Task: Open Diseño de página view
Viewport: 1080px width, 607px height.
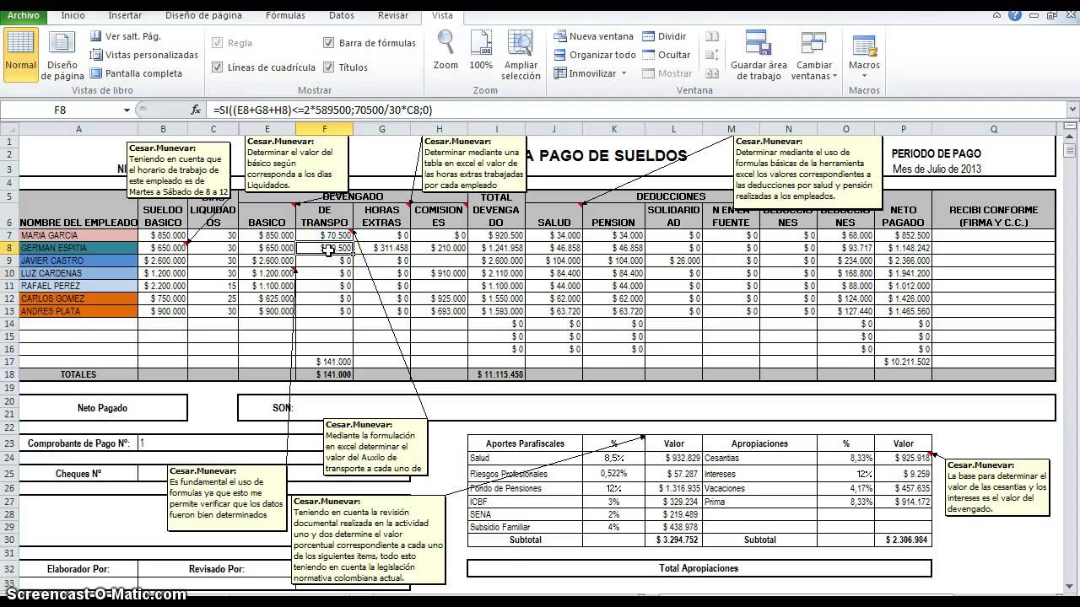Action: 62,56
